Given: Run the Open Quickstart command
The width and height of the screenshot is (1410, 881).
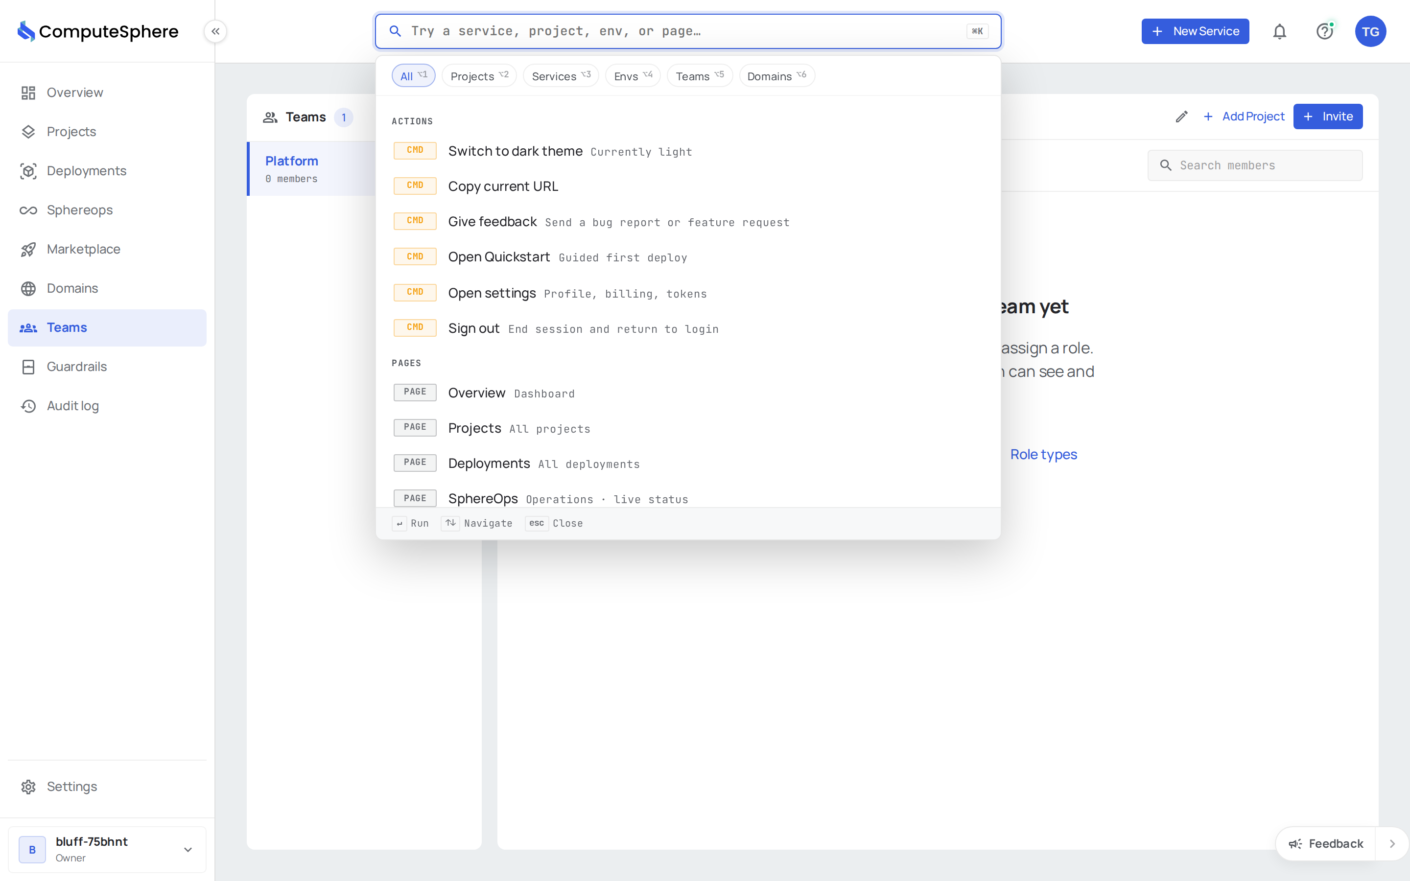Looking at the screenshot, I should tap(687, 257).
